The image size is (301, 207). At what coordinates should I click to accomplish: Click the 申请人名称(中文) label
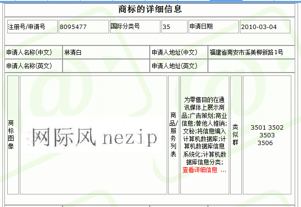tap(29, 52)
